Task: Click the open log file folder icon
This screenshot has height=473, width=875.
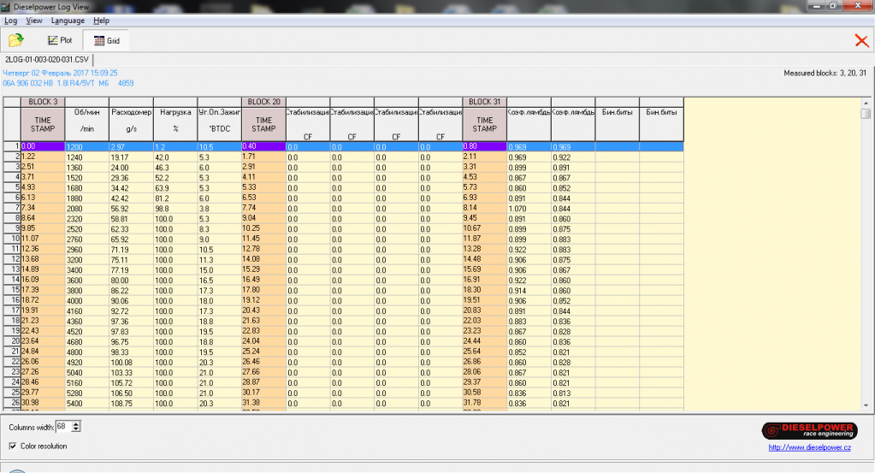Action: tap(15, 40)
